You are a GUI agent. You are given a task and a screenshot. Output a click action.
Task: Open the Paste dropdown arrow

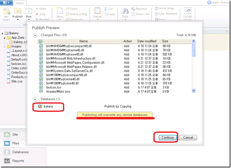click(98, 19)
